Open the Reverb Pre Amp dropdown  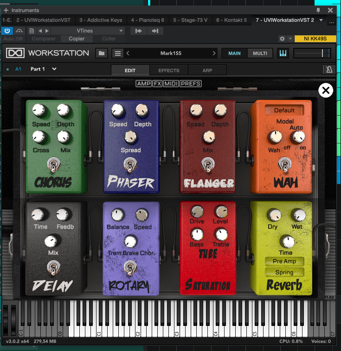(x=284, y=261)
